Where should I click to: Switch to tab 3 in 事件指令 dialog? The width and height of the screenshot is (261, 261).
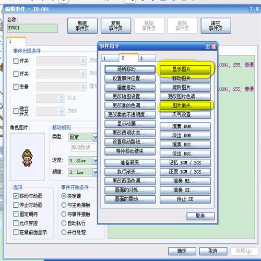pyautogui.click(x=147, y=58)
